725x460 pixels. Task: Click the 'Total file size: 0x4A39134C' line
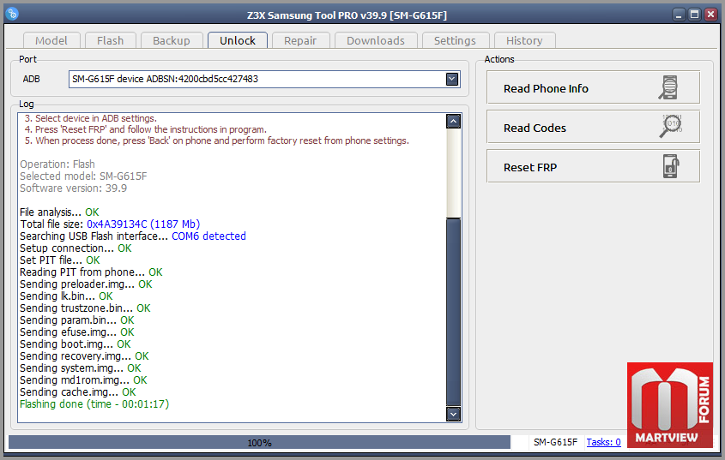(110, 224)
